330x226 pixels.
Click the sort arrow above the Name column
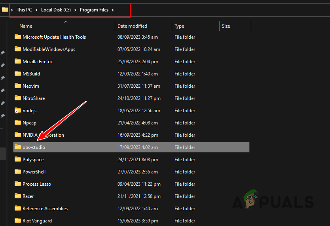pyautogui.click(x=66, y=22)
